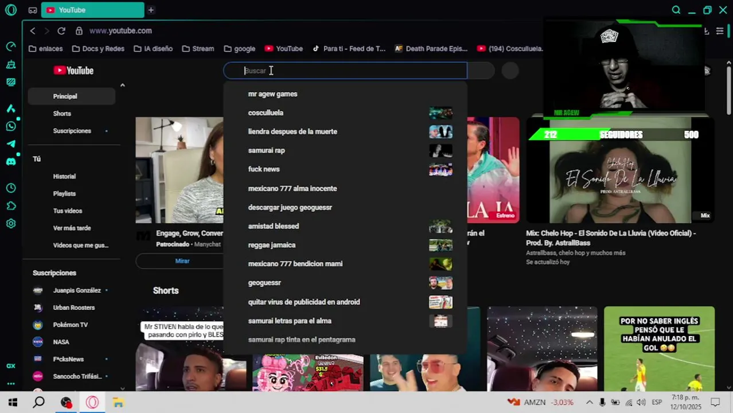
Task: Open browser history clock icon in sidebar
Action: click(x=10, y=188)
